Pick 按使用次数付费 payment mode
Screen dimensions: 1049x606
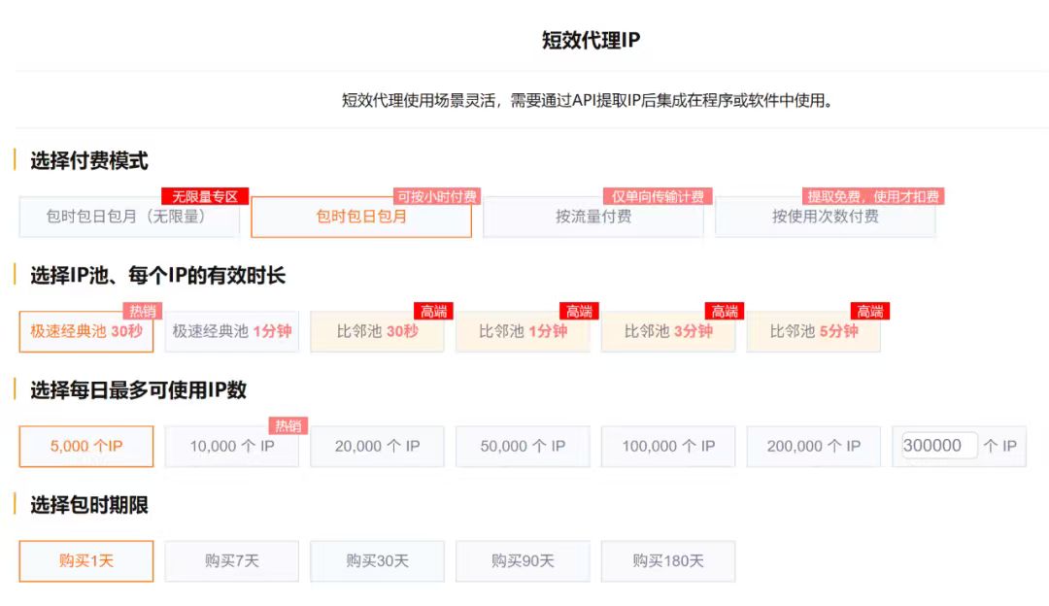click(x=825, y=217)
